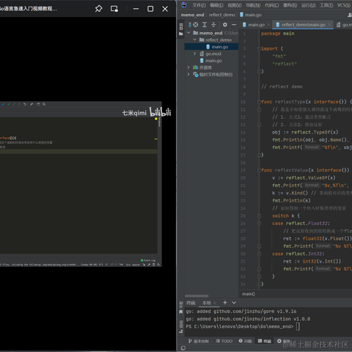Close the 本地 terminal session tab
This screenshot has height=352, width=352.
coord(215,303)
